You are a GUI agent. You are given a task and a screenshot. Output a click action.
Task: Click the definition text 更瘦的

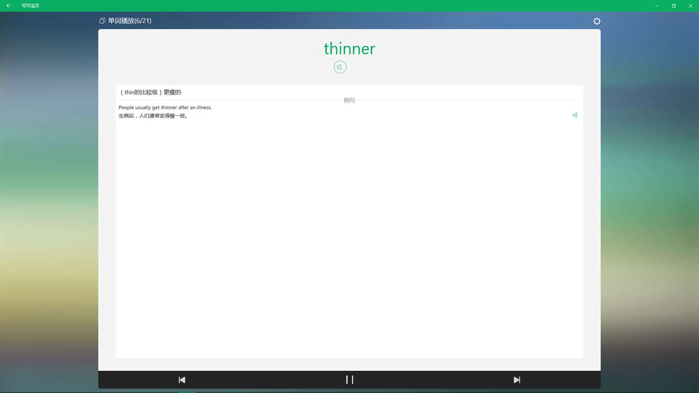click(x=172, y=92)
